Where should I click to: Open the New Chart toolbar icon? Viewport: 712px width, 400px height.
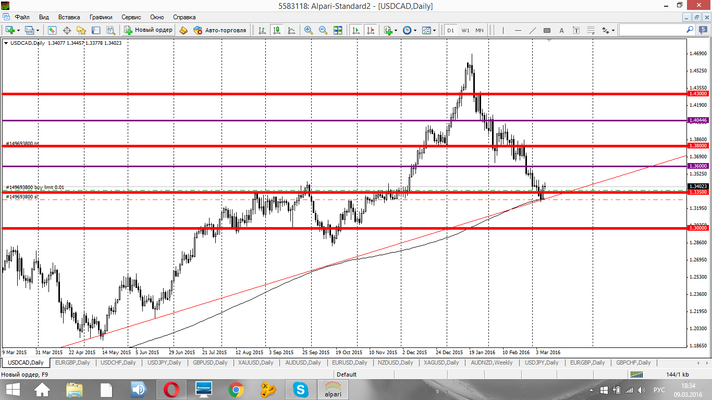point(10,30)
